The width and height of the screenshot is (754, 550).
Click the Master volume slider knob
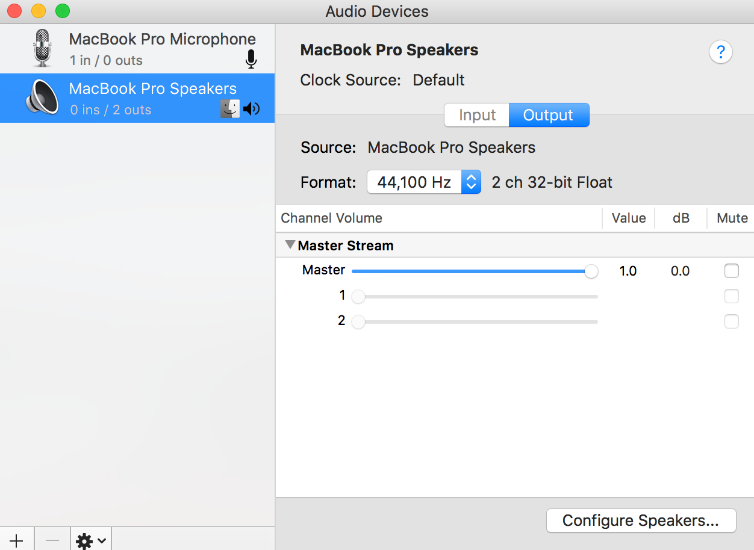click(591, 271)
